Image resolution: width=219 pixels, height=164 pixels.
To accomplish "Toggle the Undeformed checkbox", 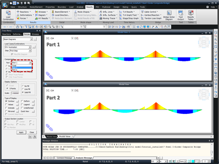I will coord(22,108).
